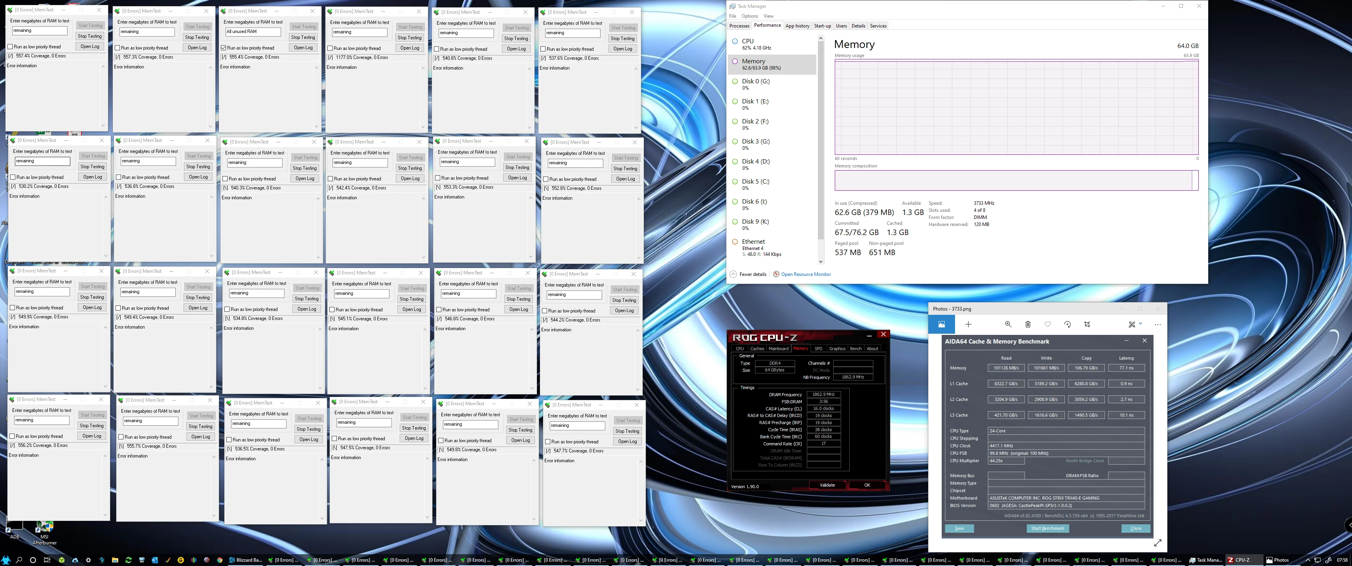Click Open Log in 1177.0% Coverage MemTest

[x=410, y=48]
